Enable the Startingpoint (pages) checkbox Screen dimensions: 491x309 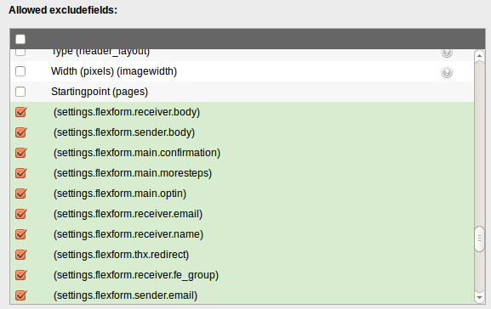coord(20,92)
